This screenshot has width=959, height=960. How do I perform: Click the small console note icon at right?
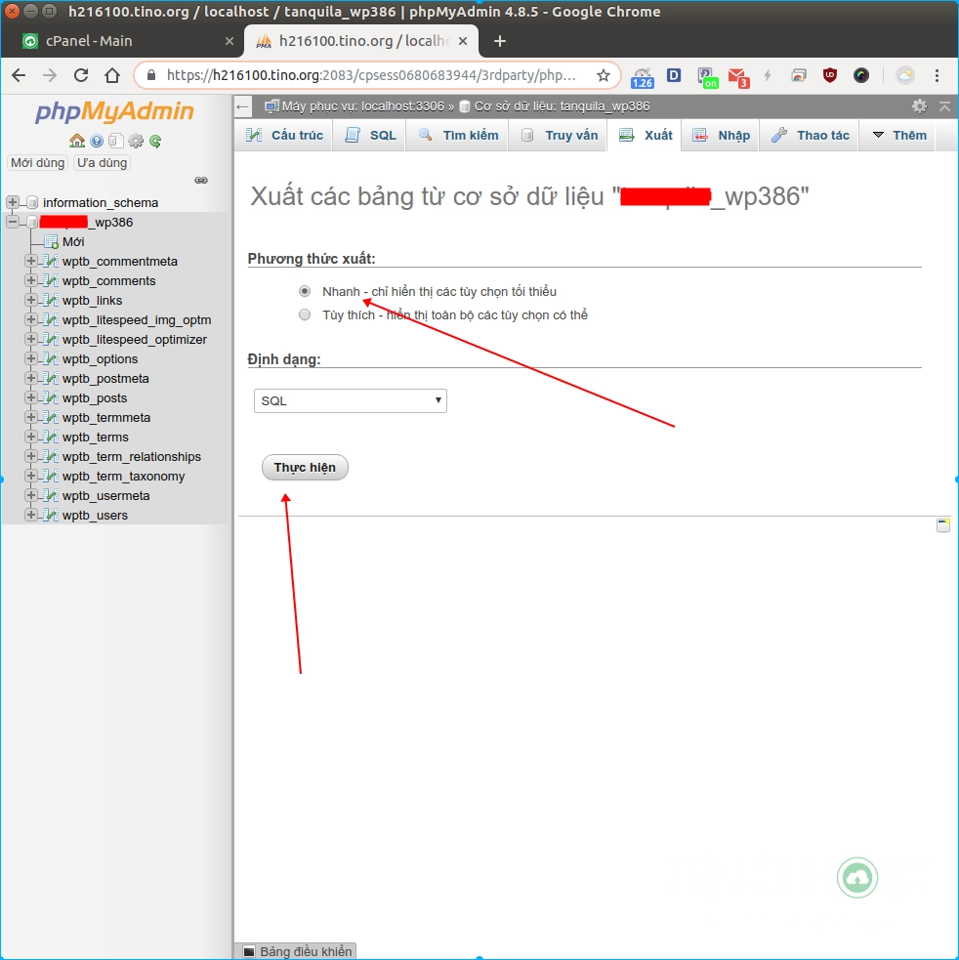pos(943,525)
